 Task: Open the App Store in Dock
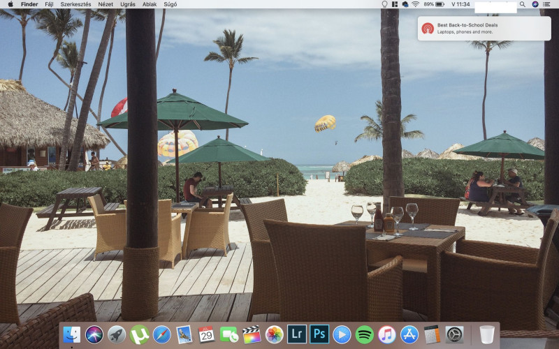tap(409, 335)
